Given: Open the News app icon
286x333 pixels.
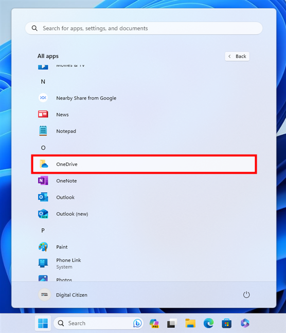Looking at the screenshot, I should tap(43, 115).
